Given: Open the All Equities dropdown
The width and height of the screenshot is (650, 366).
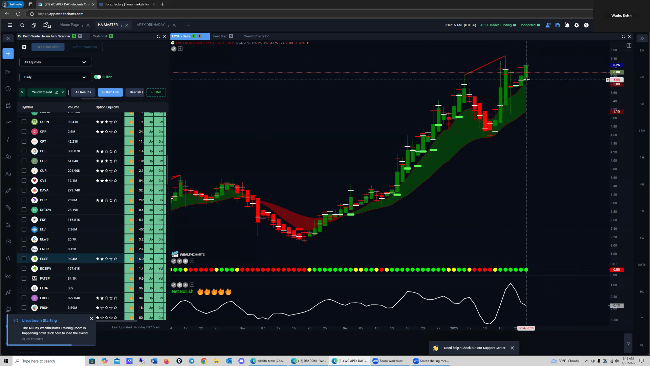Looking at the screenshot, I should 56,62.
